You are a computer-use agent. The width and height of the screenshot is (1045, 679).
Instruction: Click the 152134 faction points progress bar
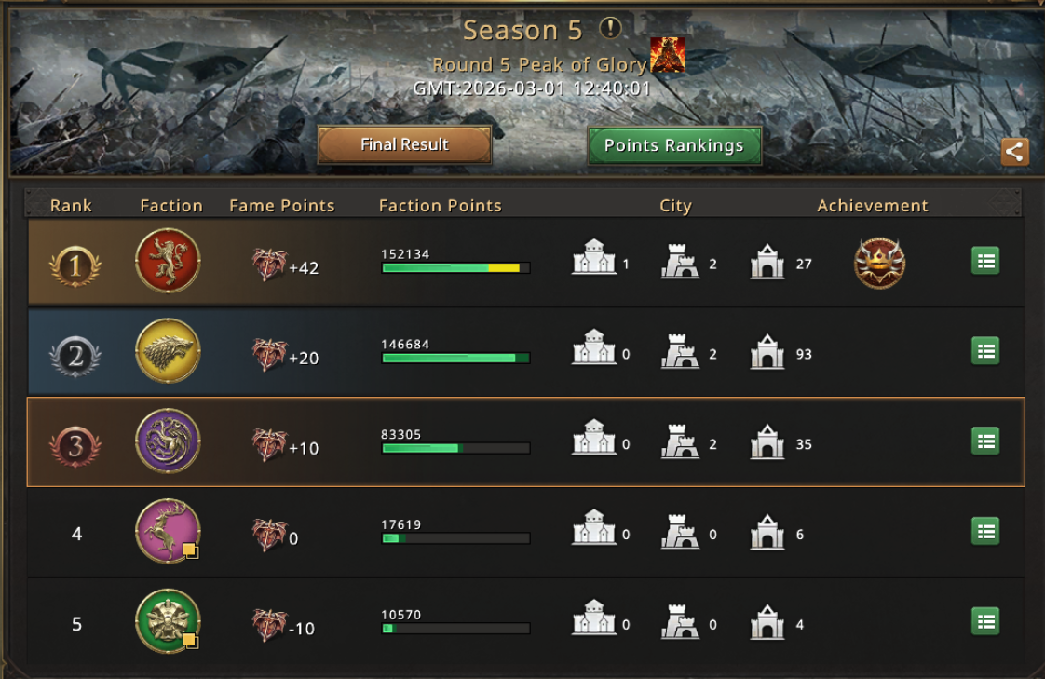click(x=455, y=268)
